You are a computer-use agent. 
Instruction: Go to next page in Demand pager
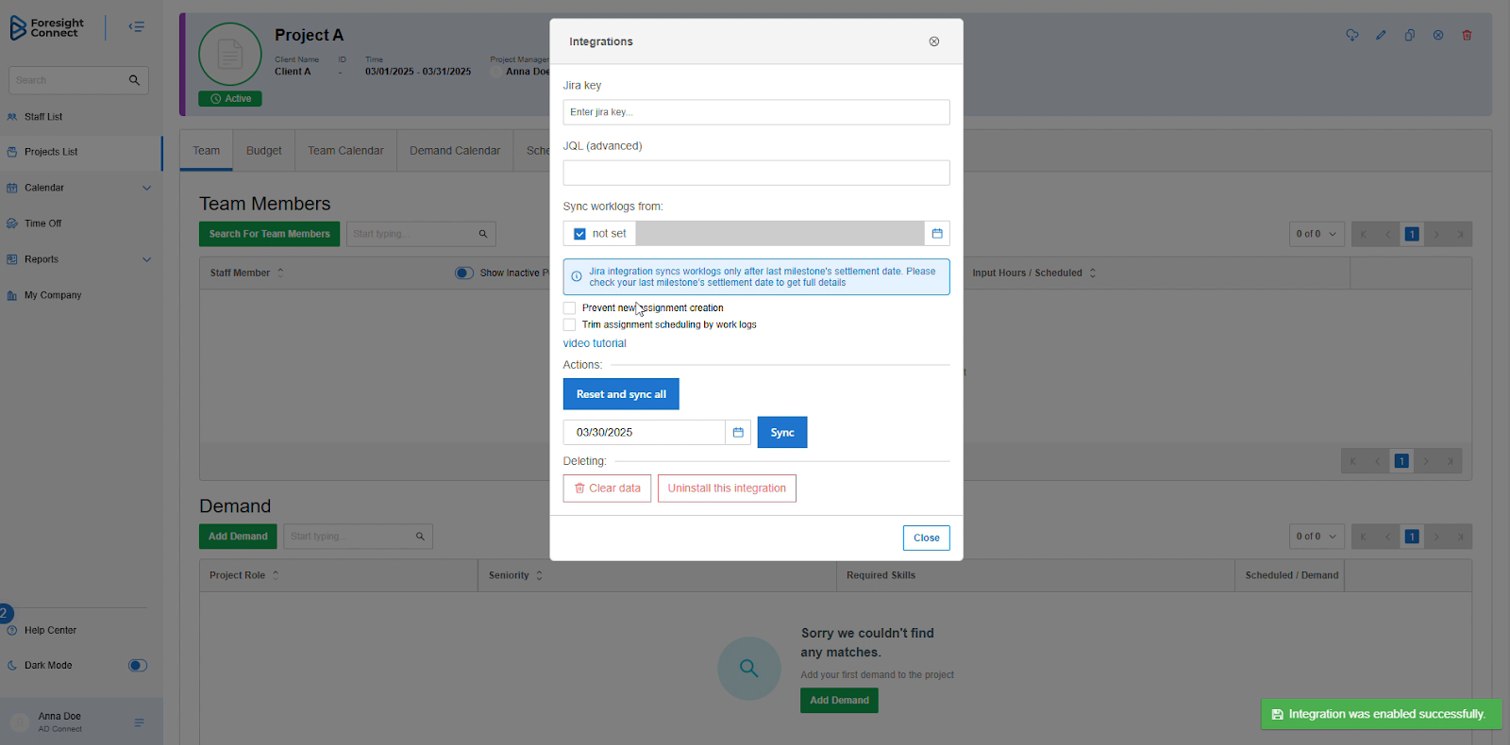1436,537
